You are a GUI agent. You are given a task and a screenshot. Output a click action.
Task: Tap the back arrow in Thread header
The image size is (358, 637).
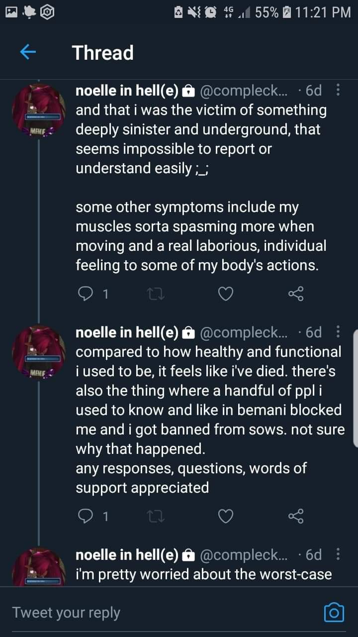click(28, 52)
